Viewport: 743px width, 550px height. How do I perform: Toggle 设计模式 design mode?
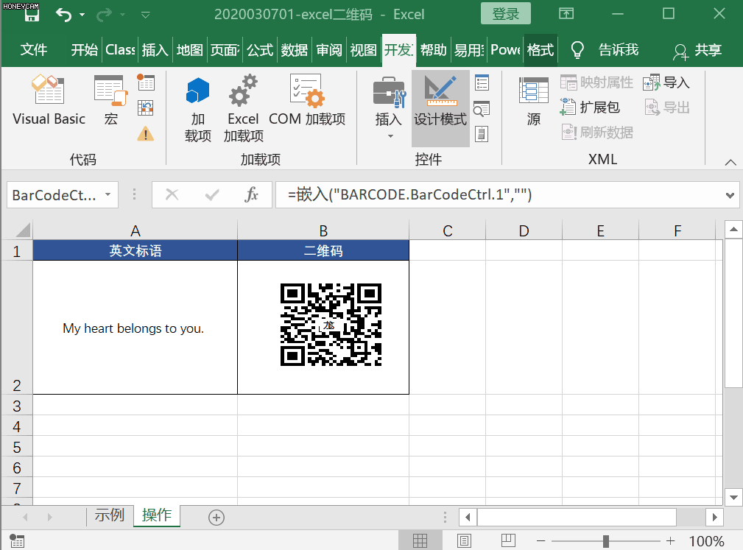click(x=440, y=108)
